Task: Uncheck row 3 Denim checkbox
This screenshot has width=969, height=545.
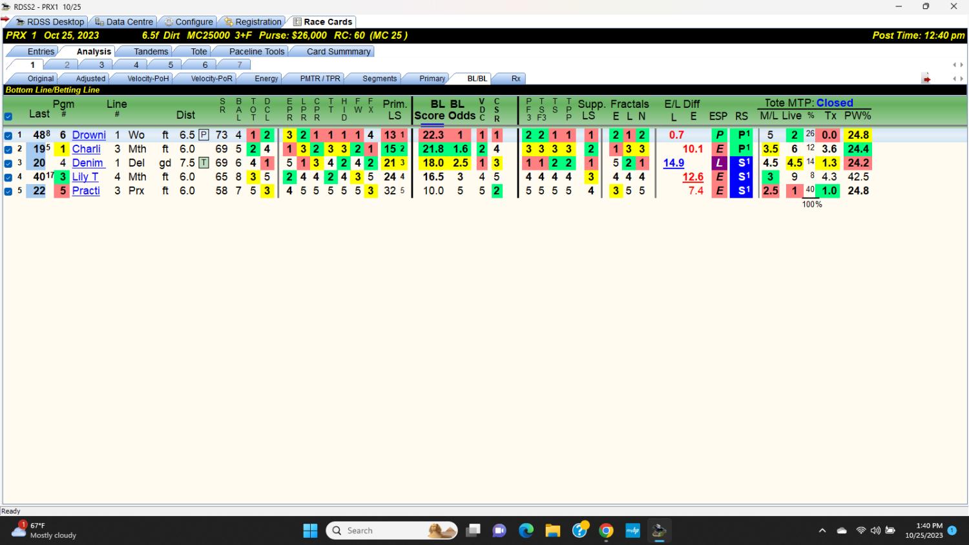Action: point(8,163)
